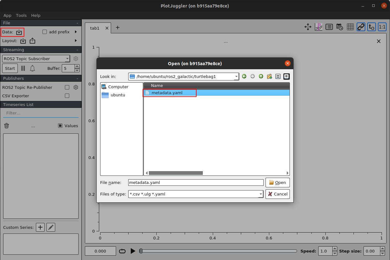Open the Look in path dropdown
The image size is (390, 260).
point(236,76)
